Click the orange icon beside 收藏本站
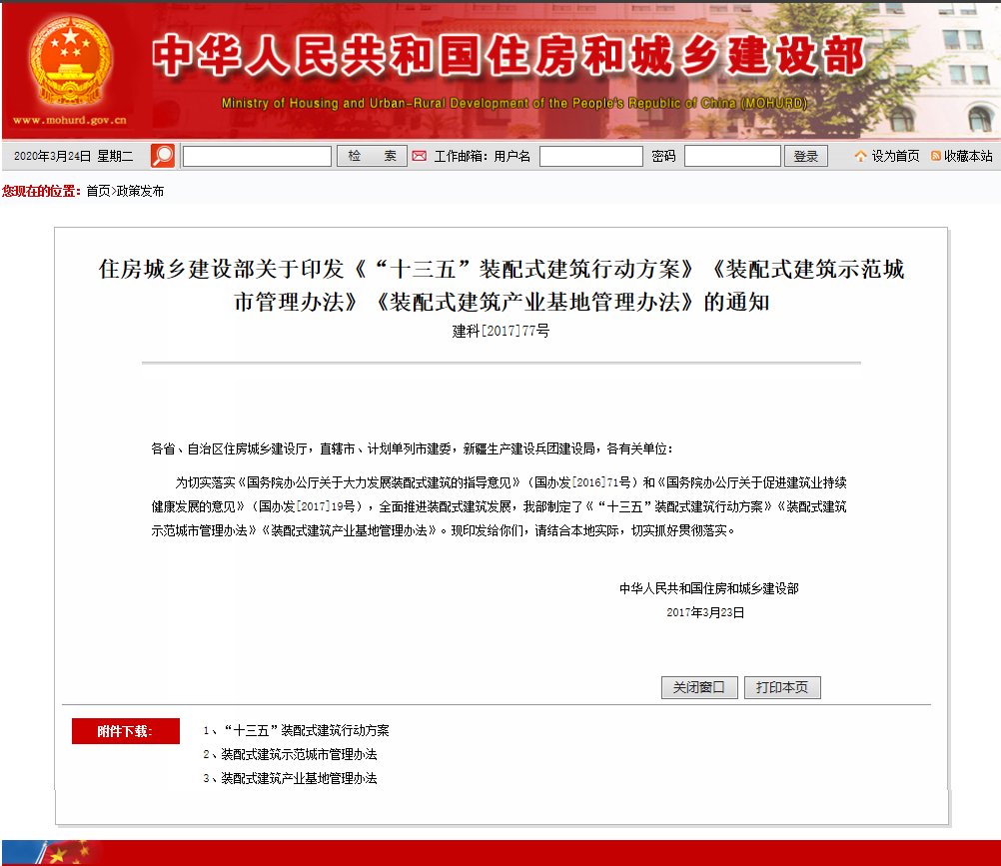1001x866 pixels. click(934, 156)
